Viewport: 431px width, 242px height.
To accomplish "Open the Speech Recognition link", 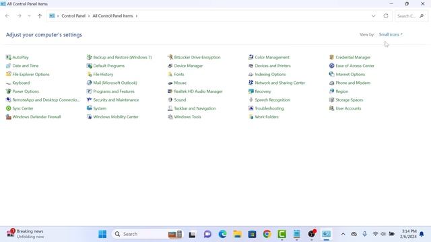I will point(272,100).
